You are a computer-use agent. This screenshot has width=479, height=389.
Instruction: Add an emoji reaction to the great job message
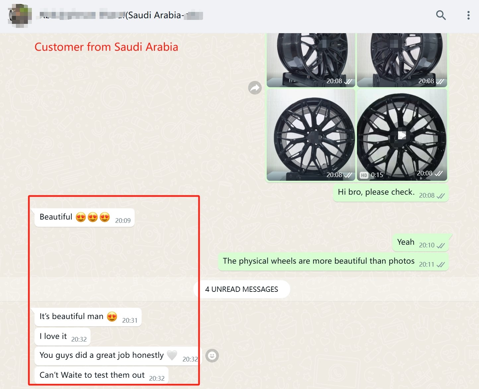click(212, 356)
